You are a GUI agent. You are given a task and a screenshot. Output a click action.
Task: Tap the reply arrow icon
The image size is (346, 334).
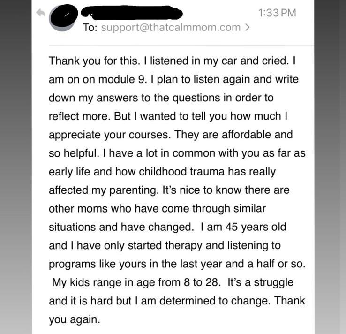click(41, 13)
